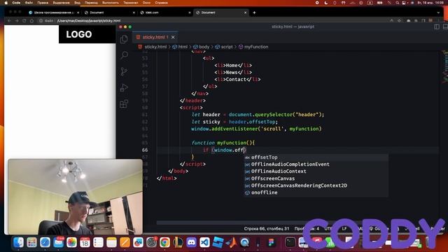Screen dimensions: 448x252
Task: Bookmark the page with the star icon
Action: tap(399, 20)
